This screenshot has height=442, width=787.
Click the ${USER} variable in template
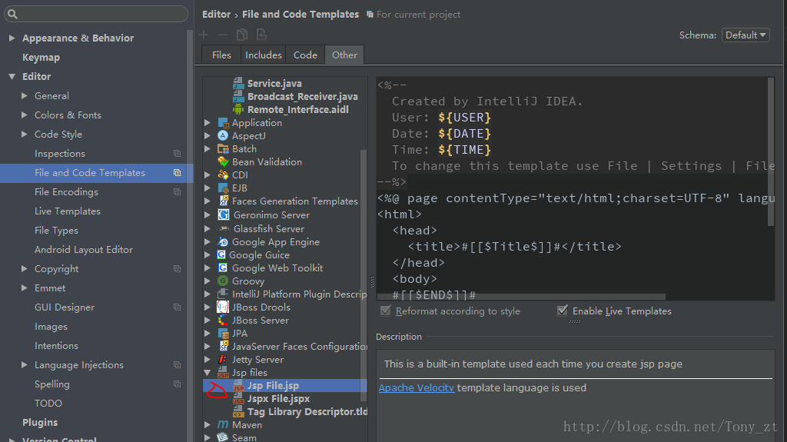464,118
